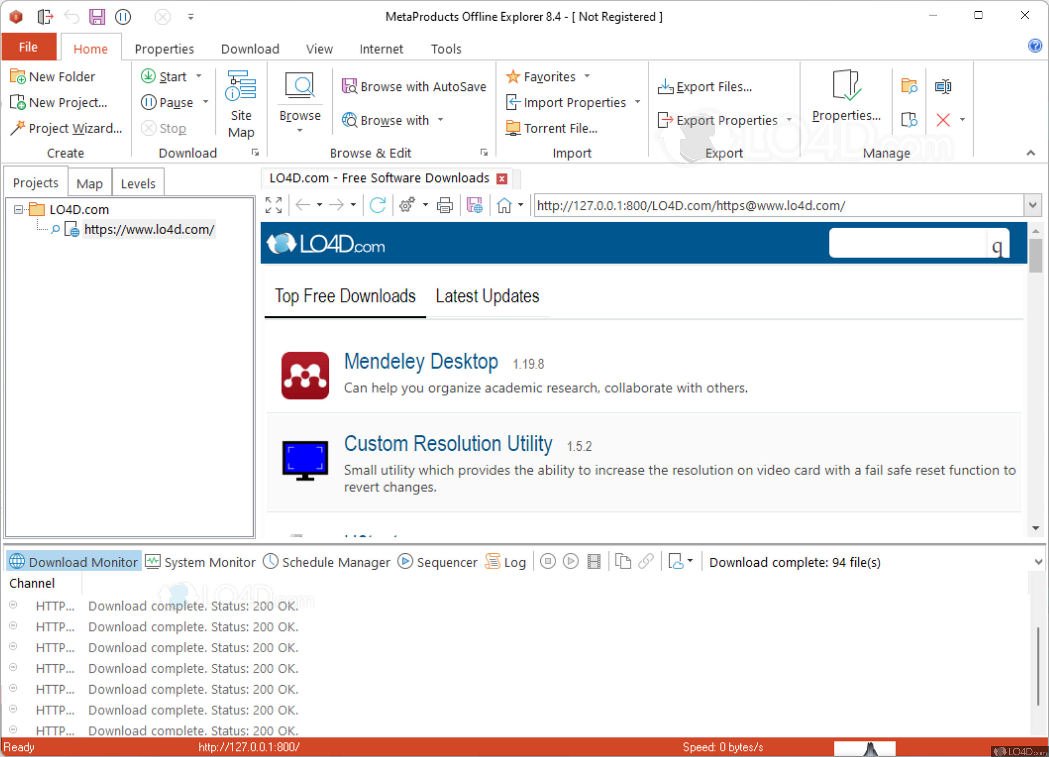Click the webpage search input field
The height and width of the screenshot is (757, 1049).
(908, 243)
